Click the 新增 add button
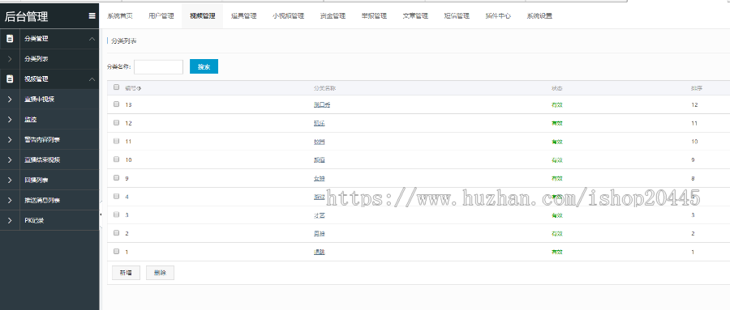The image size is (730, 310). tap(127, 273)
